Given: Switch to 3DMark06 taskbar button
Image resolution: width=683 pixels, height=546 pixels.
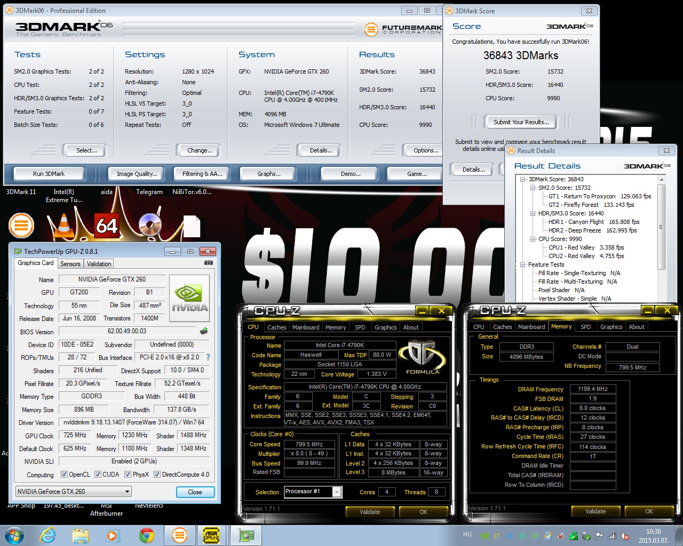Looking at the screenshot, I should tap(180, 535).
